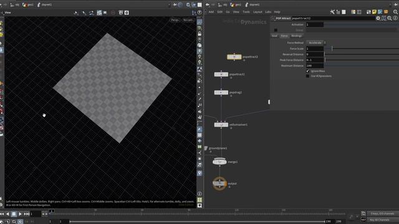Toggle the loop playback mode button

pos(14,222)
